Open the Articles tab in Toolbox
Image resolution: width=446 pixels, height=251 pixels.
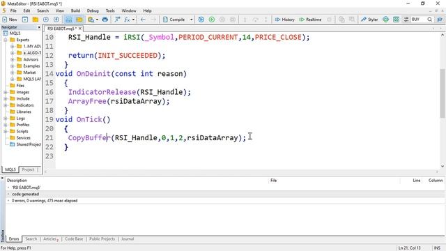(x=50, y=239)
